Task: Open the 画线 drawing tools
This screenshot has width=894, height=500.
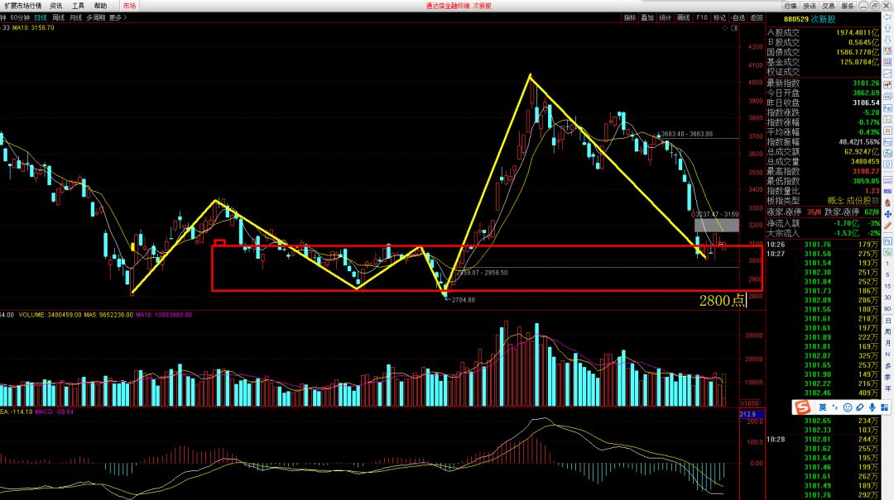Action: (683, 17)
